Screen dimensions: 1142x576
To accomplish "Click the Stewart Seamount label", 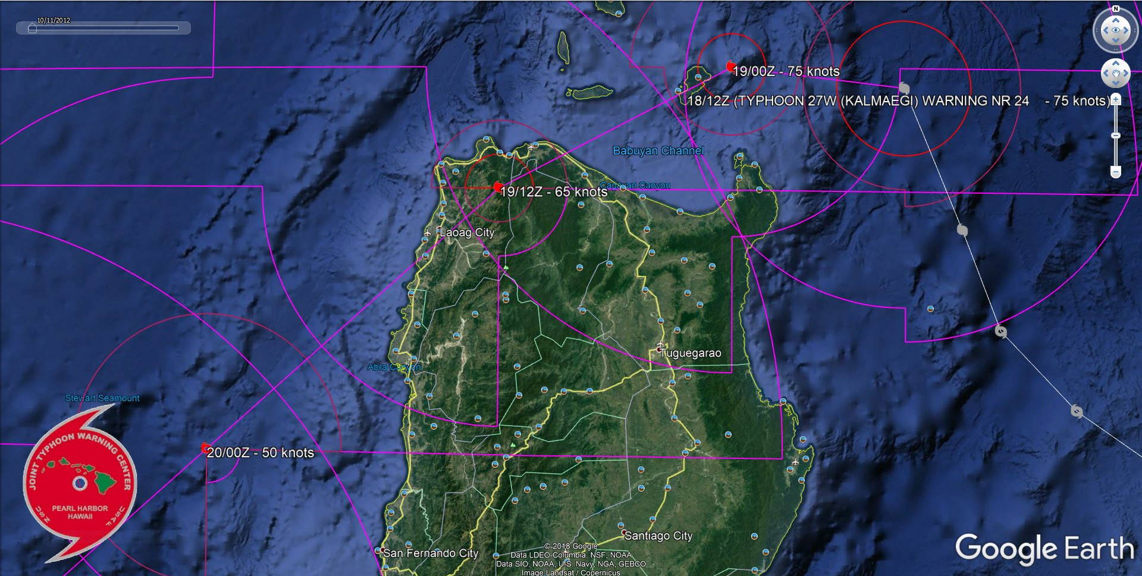I will (102, 398).
